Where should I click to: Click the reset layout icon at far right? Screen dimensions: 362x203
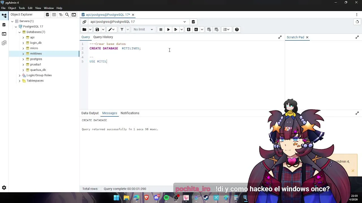click(357, 22)
